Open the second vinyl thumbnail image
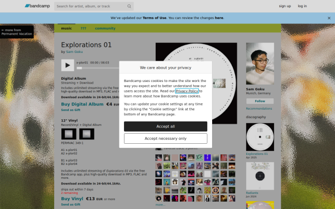Screen dimensions: 335x209 87,134
